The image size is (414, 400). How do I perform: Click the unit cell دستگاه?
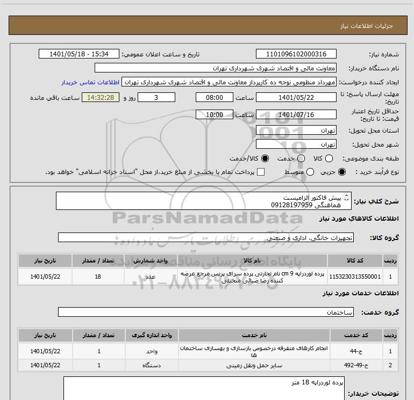pyautogui.click(x=152, y=365)
